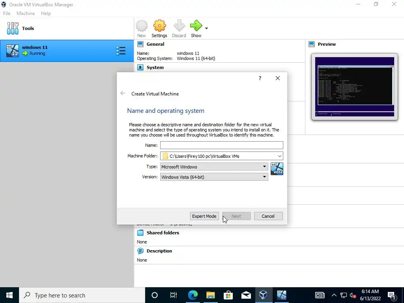Open News and interests taskbar icon
Viewport: 404px width, 303px height.
click(320, 295)
